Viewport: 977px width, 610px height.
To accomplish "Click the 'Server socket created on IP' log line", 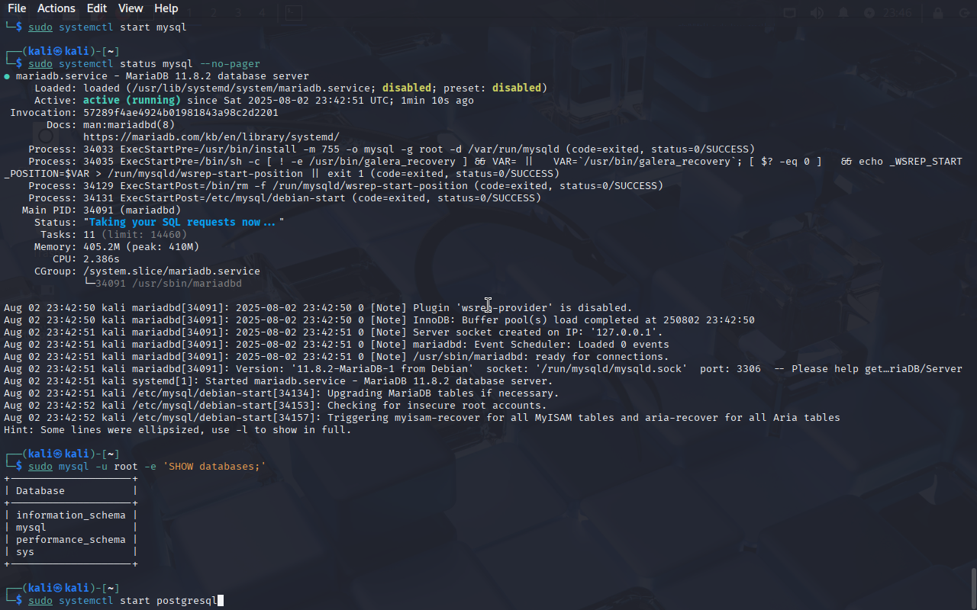I will click(x=334, y=332).
